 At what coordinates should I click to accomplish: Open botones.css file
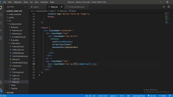coord(16,30)
